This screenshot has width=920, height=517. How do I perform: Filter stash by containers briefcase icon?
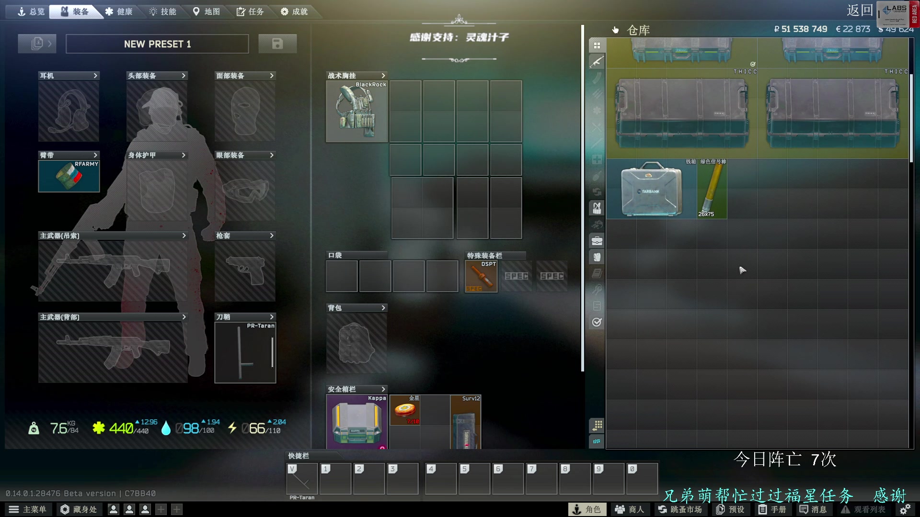pyautogui.click(x=597, y=241)
